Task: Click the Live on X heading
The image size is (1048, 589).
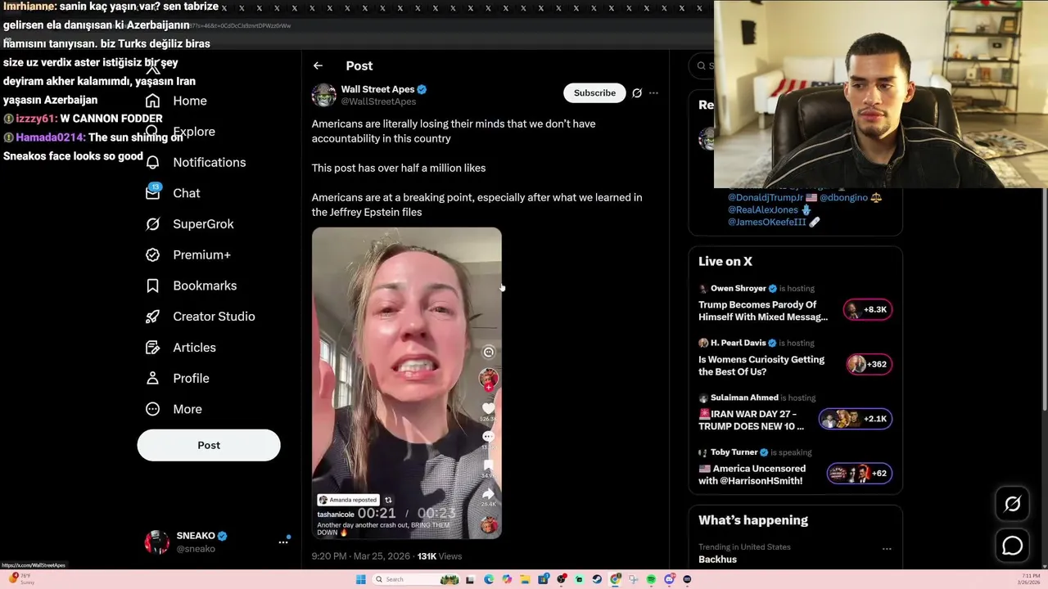Action: point(725,262)
